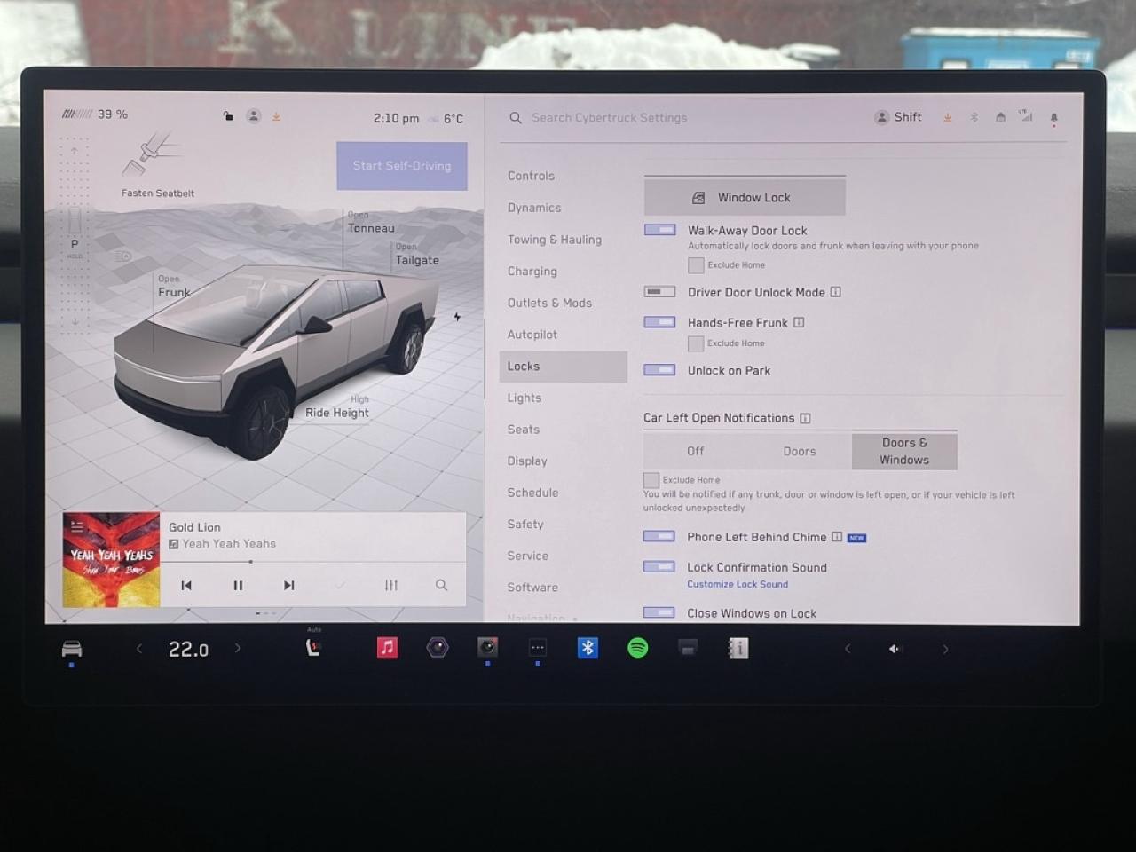Open the Spotify app from the dock
Screen dimensions: 1136x852
(x=638, y=648)
